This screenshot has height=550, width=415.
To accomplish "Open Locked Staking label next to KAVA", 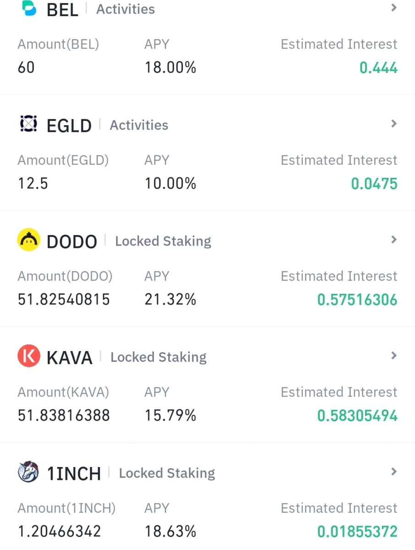I will pos(159,357).
